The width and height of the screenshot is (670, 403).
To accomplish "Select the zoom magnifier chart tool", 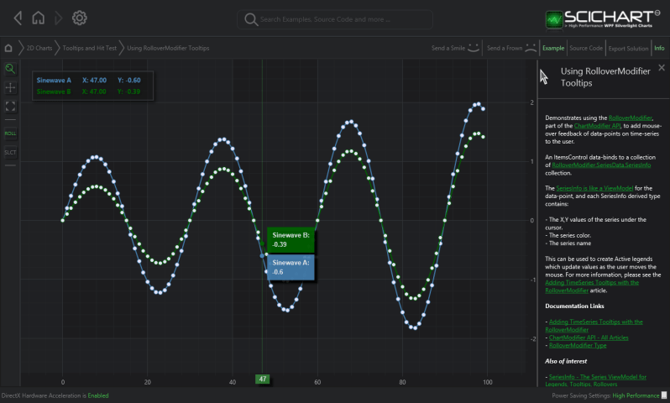I will click(10, 68).
